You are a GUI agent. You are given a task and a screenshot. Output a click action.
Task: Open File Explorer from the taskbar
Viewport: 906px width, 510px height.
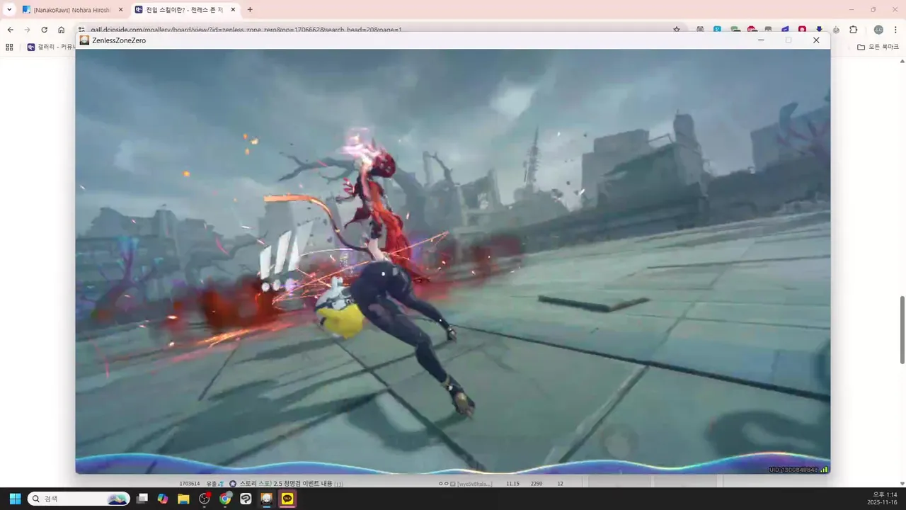(183, 499)
